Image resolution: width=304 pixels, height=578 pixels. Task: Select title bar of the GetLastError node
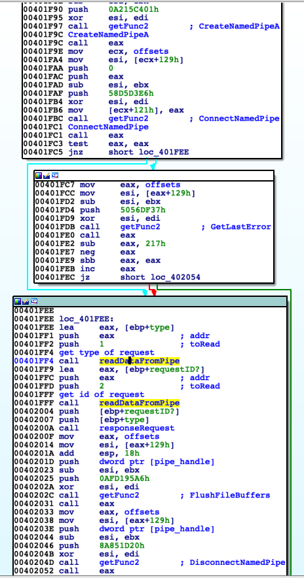[x=154, y=176]
